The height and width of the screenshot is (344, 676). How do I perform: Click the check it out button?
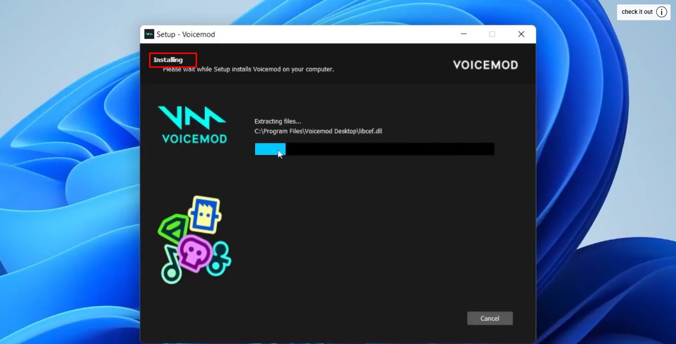[637, 11]
